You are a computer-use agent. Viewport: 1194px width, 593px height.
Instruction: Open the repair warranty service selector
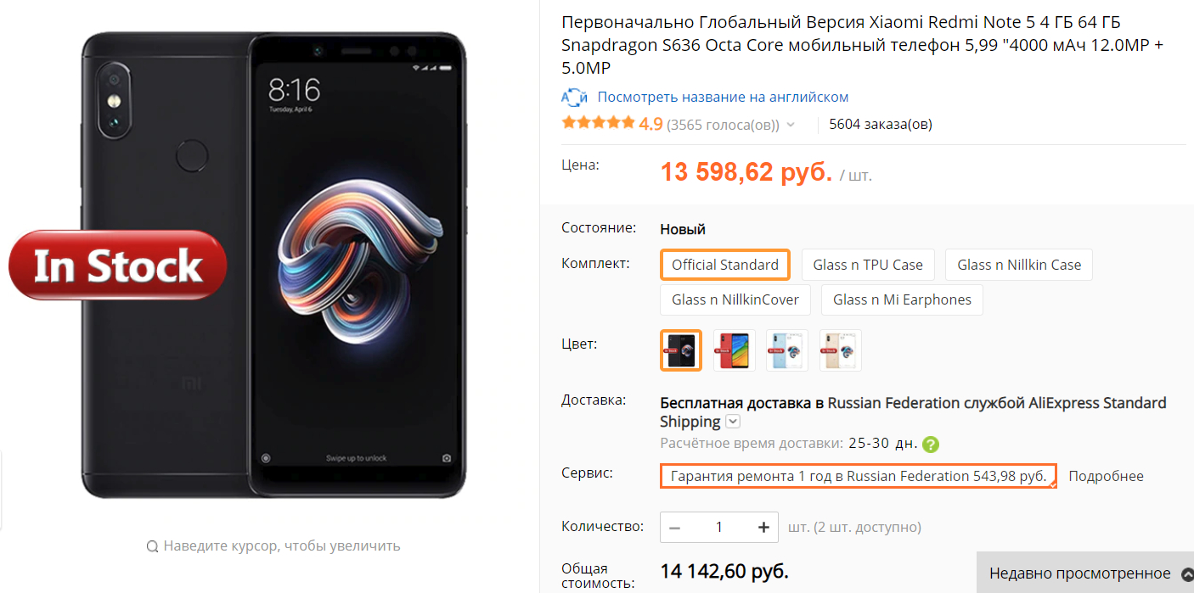[859, 476]
